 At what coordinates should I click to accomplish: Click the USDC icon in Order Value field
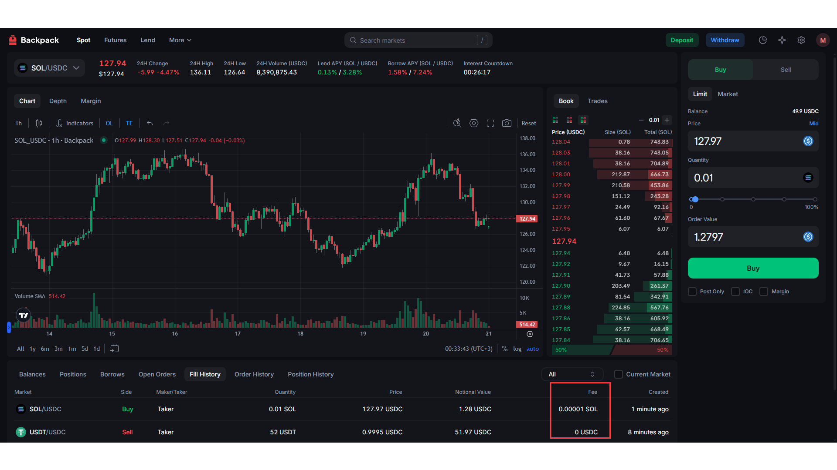point(808,237)
